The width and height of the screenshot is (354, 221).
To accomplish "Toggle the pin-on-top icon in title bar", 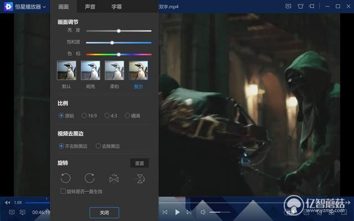I will 312,6.
